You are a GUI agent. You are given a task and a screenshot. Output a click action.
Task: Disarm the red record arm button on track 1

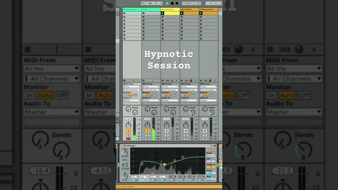click(x=128, y=139)
